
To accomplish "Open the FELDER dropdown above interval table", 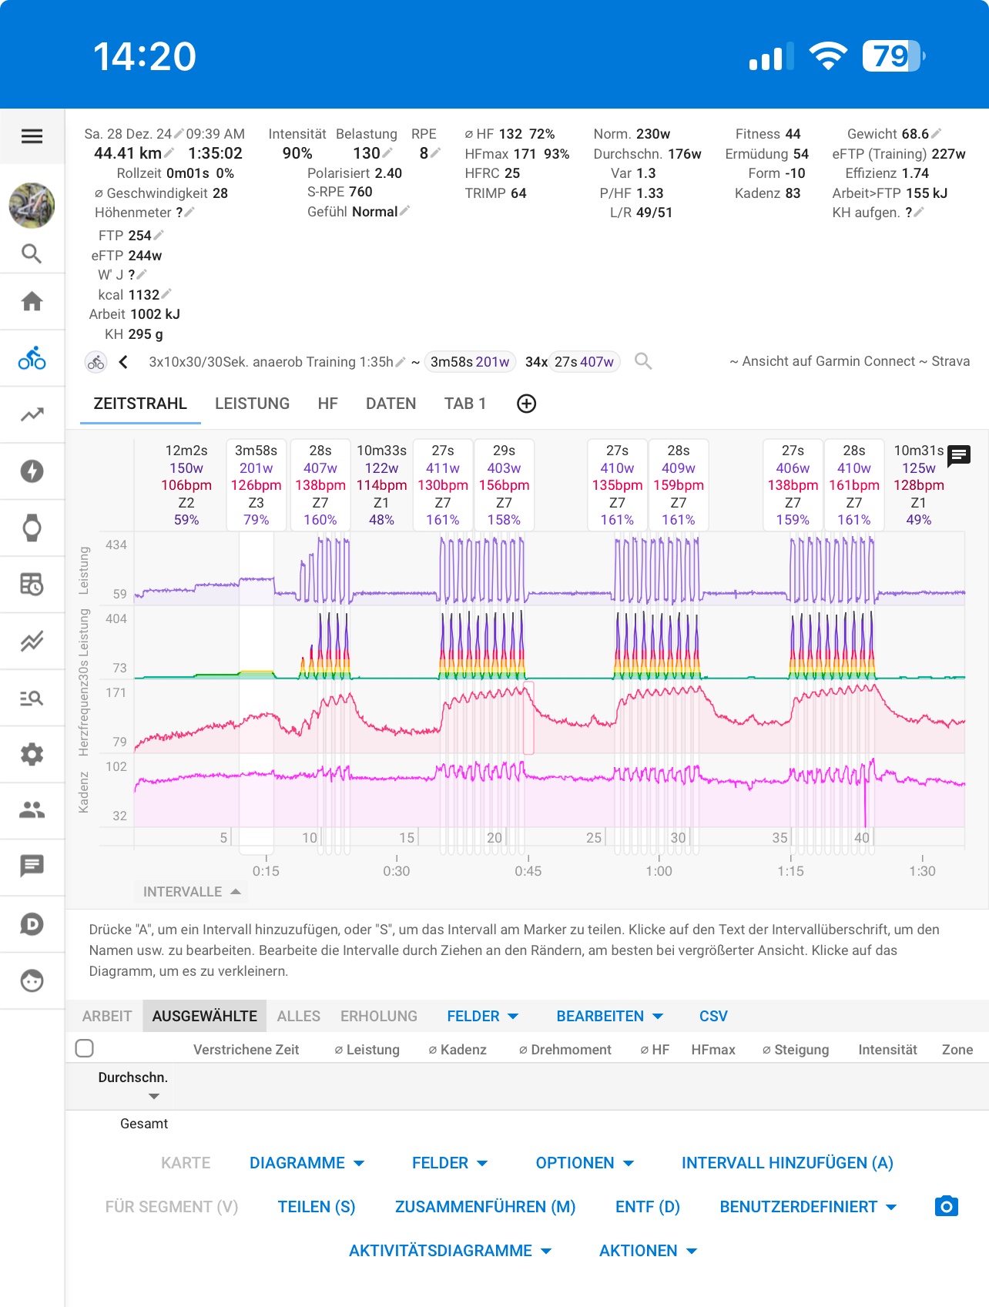I will [483, 1016].
